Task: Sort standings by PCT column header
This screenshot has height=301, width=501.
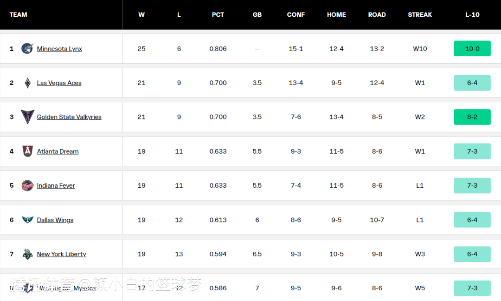Action: [x=218, y=15]
